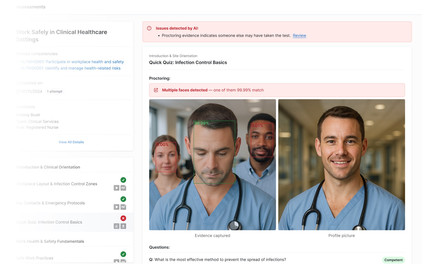422x264 pixels.
Task: Open PDF for Key Contacts & Emergency Protocols
Action: point(123,207)
